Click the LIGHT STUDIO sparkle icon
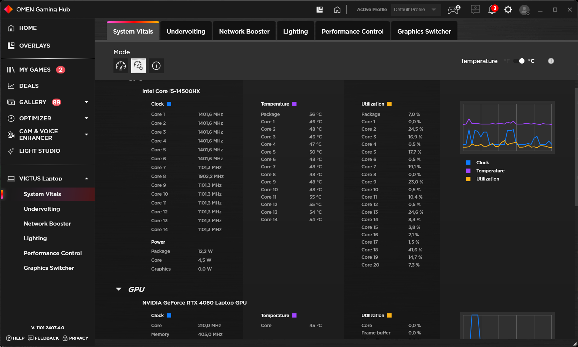 click(x=11, y=151)
